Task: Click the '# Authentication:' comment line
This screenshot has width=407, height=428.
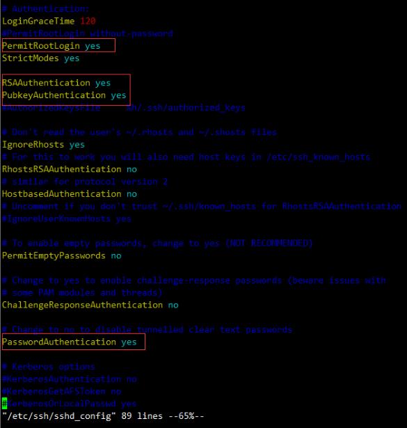Action: coord(45,9)
